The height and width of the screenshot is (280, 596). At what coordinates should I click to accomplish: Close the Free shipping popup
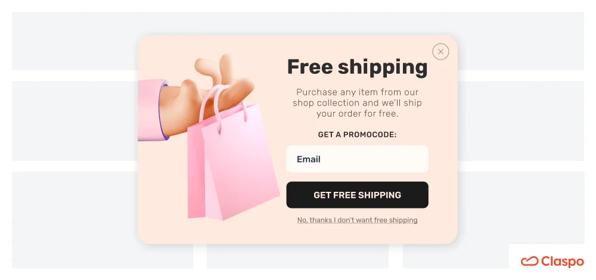[x=440, y=52]
